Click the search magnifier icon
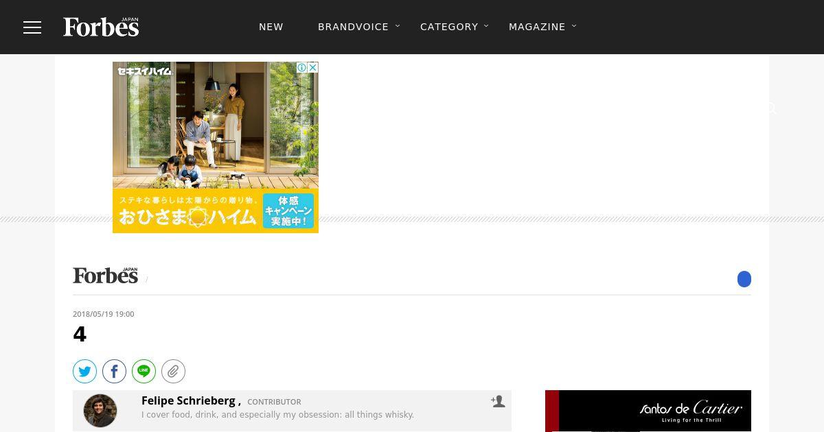Screen dimensions: 824x432 [771, 108]
